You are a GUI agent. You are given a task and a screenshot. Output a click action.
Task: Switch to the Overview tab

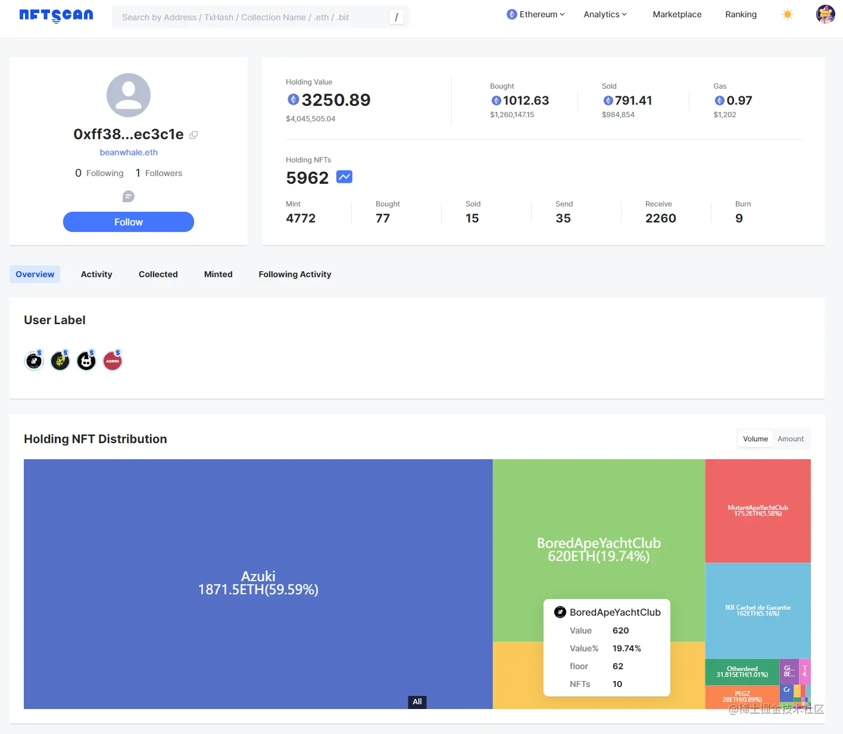pos(35,274)
